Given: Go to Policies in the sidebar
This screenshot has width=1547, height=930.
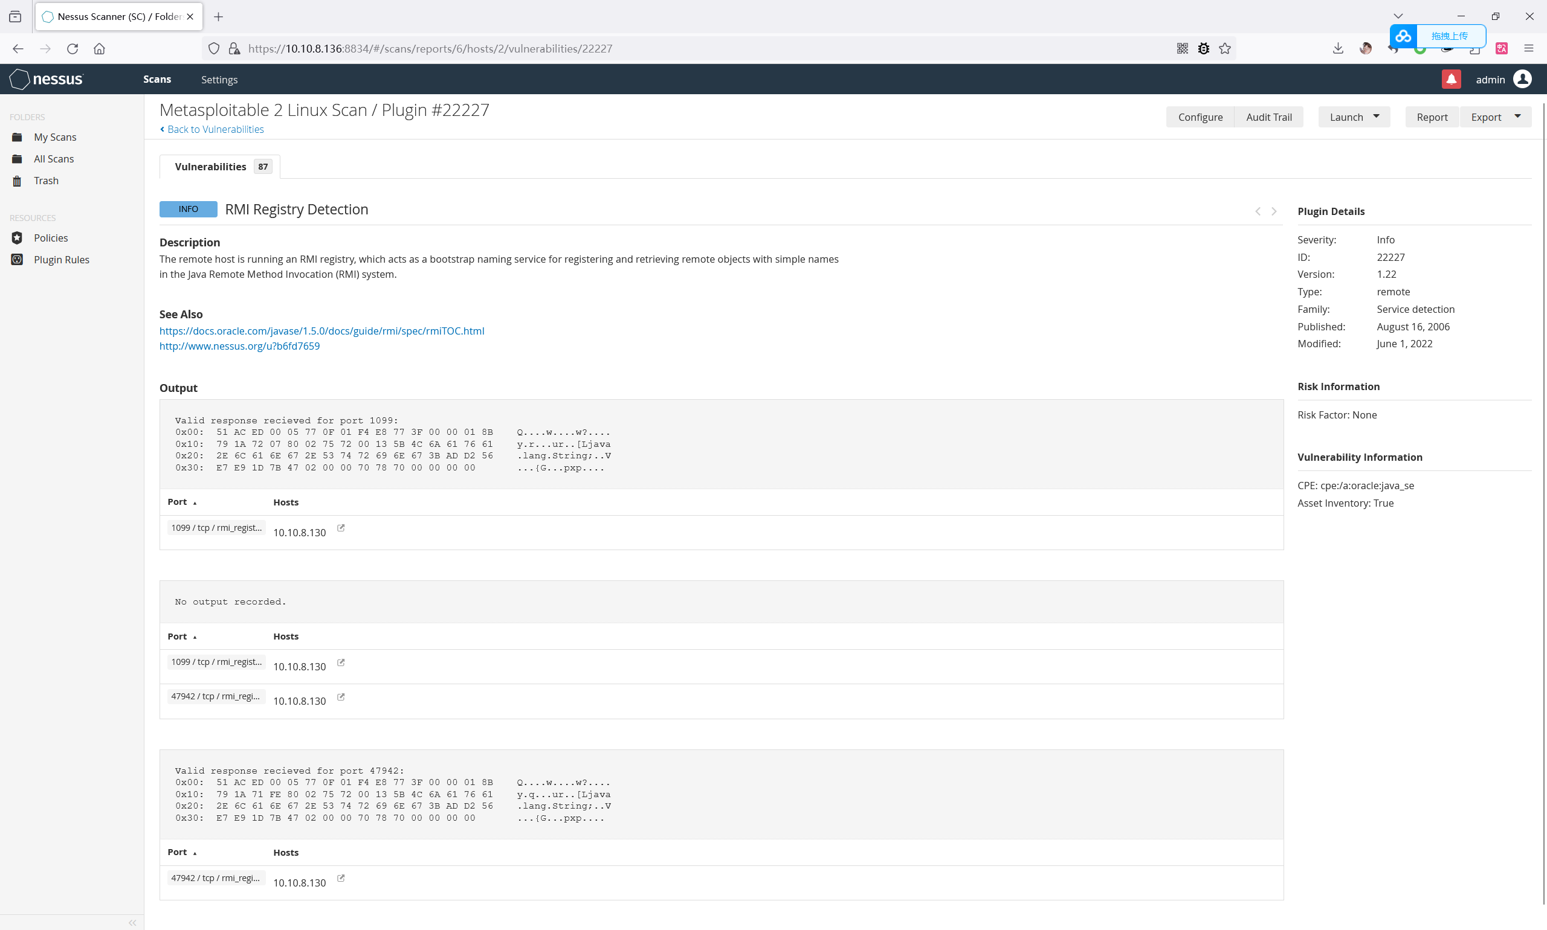Looking at the screenshot, I should pyautogui.click(x=50, y=237).
